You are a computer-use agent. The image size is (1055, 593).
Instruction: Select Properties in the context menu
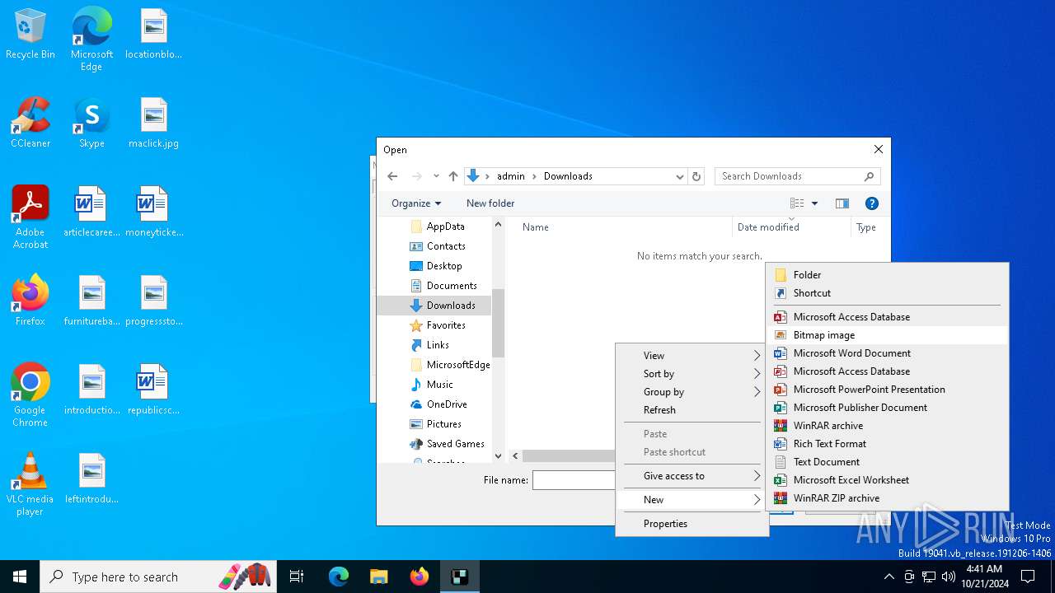(692, 524)
